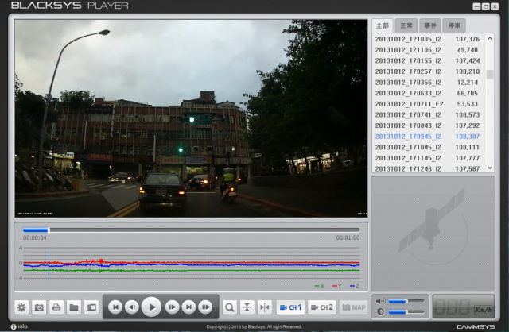Select highlighted file 20131012_170945_I2
Viewport: 509px width, 332px height.
(429, 137)
